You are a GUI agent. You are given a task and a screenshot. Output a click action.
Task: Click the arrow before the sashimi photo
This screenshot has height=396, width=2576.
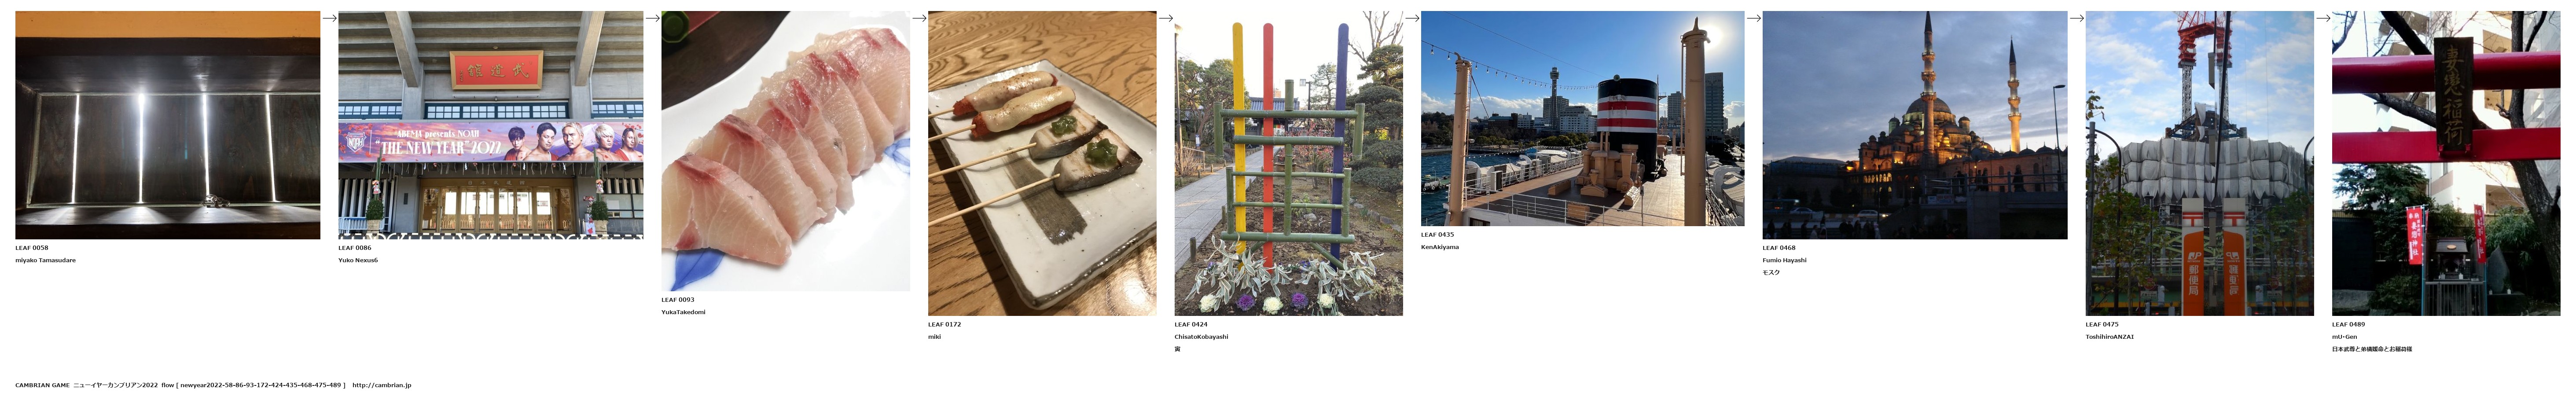pyautogui.click(x=652, y=18)
